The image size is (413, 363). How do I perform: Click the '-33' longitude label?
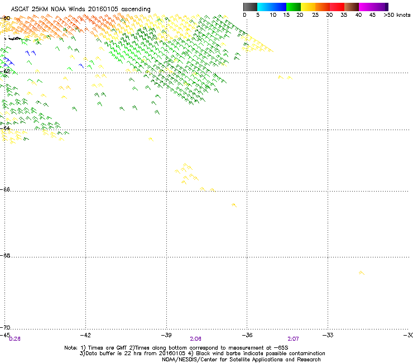click(x=328, y=335)
